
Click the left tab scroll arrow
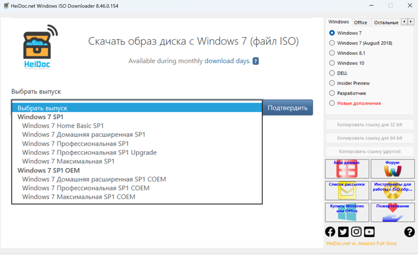[x=404, y=21]
